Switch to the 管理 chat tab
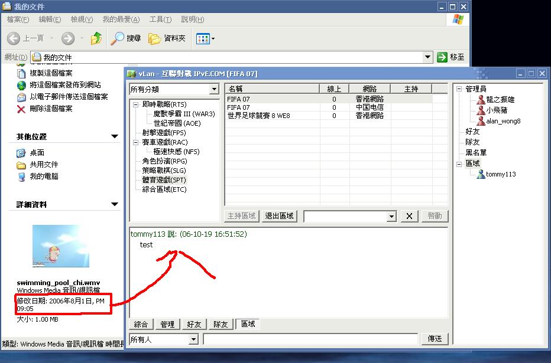Viewport: 551px width, 363px height. coord(167,325)
